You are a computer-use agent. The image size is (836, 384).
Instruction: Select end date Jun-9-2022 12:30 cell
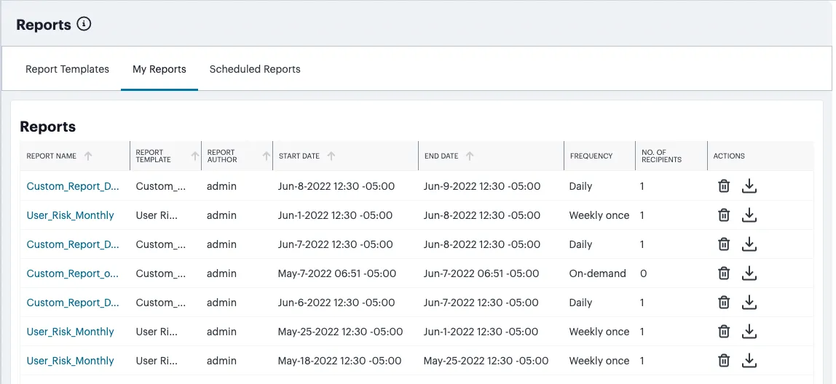[x=482, y=186]
